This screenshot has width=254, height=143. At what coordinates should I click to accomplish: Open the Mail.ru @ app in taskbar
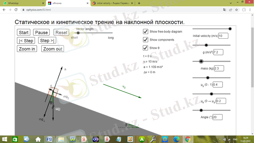tap(165, 139)
